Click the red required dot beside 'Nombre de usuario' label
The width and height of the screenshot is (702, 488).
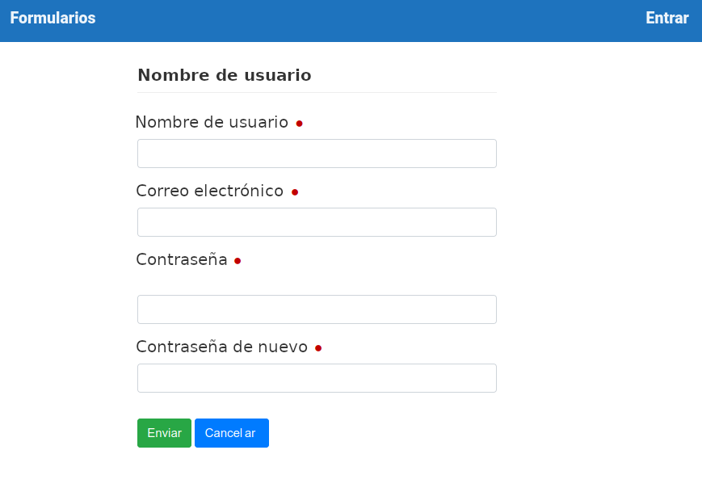pos(299,124)
